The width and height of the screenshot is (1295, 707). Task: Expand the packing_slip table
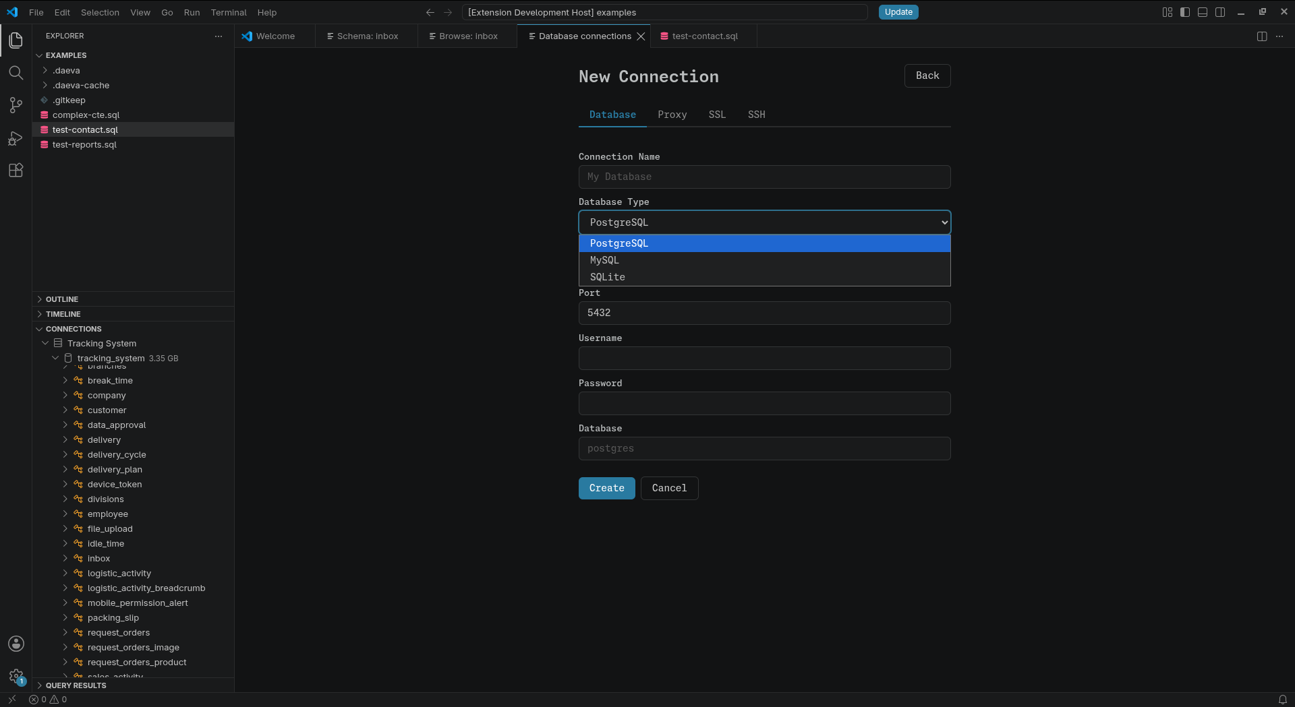[x=65, y=617]
